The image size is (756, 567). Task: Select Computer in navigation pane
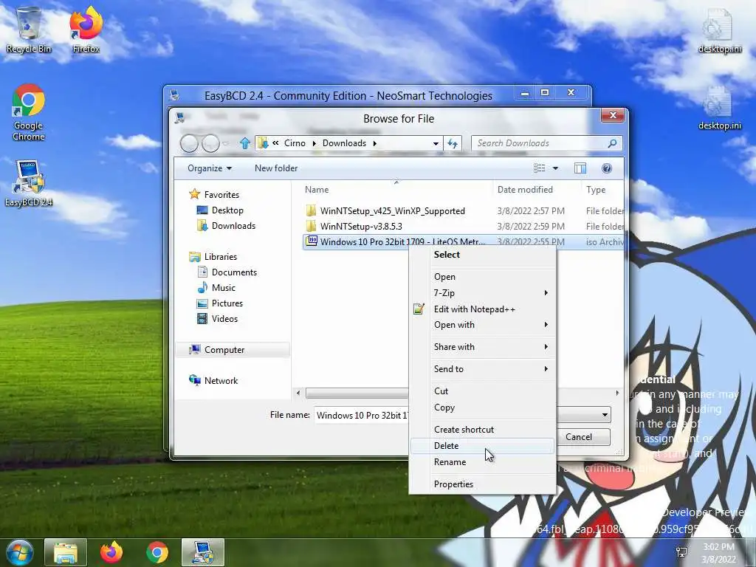coord(233,349)
